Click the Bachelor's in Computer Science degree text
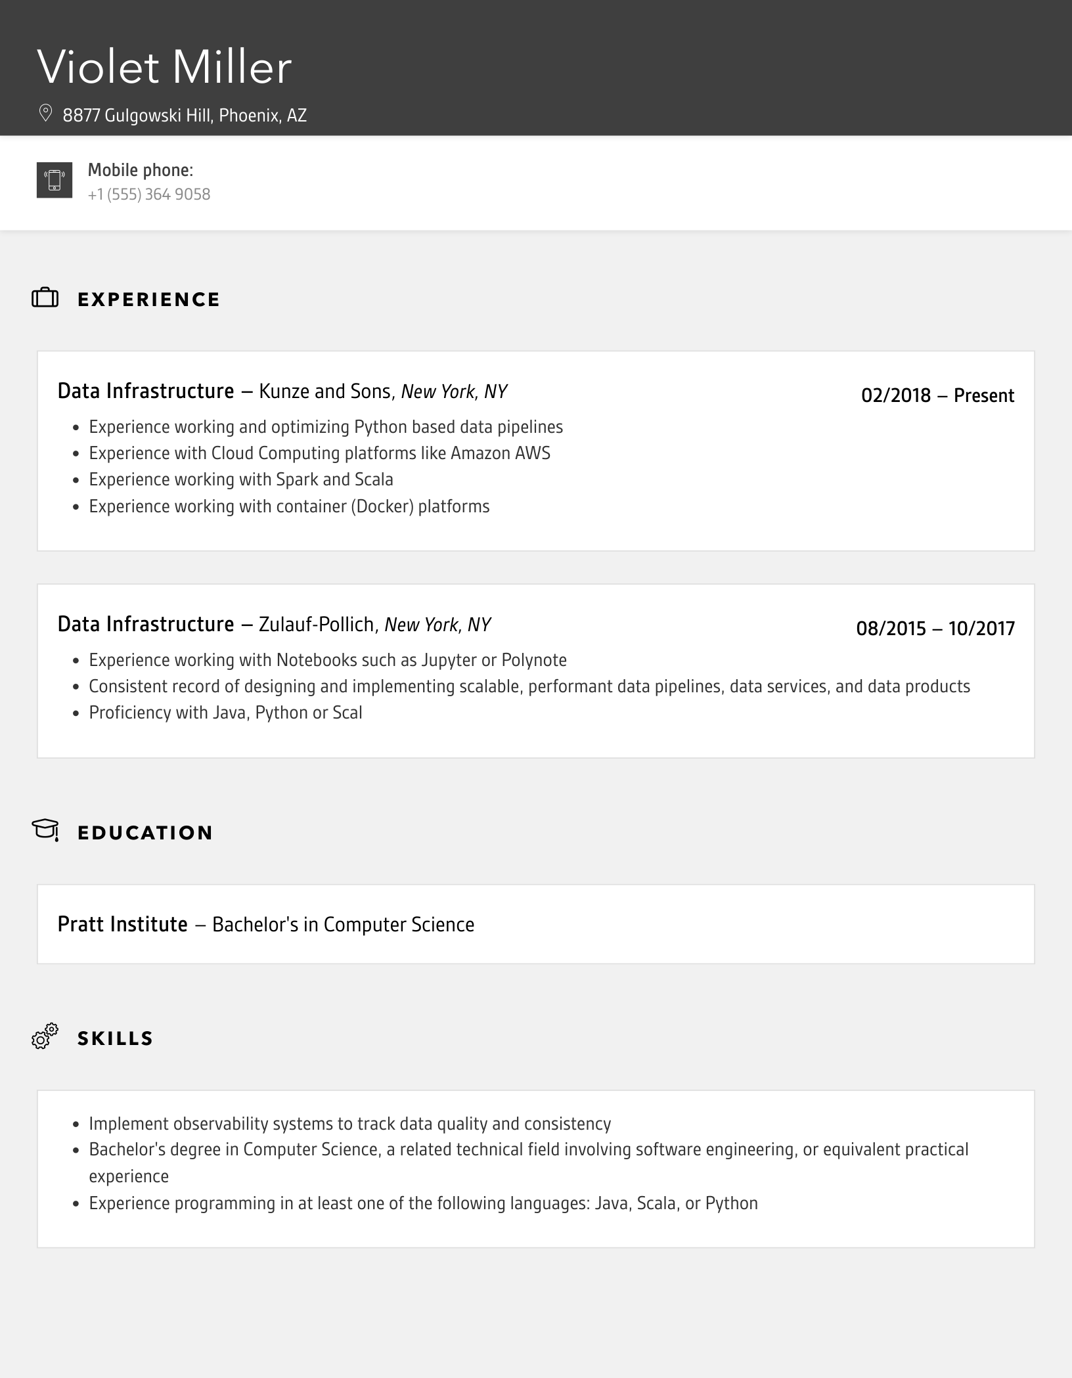 click(343, 925)
